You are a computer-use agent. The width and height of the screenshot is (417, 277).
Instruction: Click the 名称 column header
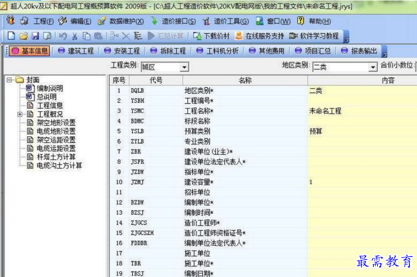(x=245, y=80)
